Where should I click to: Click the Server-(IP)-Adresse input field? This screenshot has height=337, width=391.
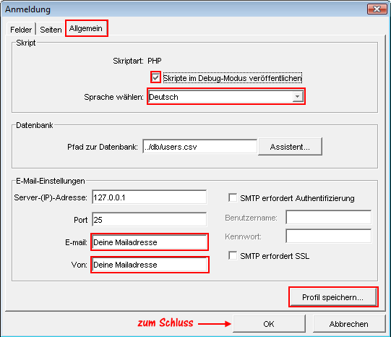point(149,197)
